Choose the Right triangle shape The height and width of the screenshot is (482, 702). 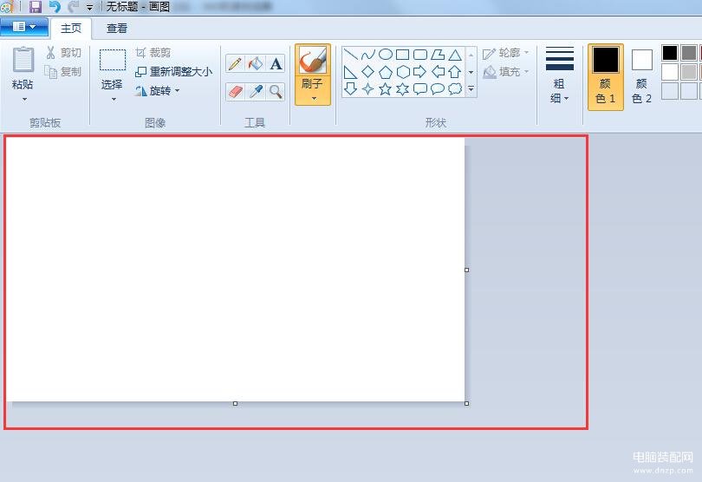click(x=350, y=72)
